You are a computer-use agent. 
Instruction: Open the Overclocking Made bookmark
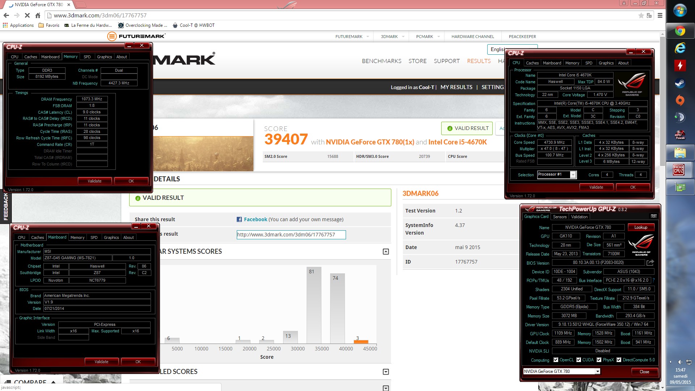point(143,25)
